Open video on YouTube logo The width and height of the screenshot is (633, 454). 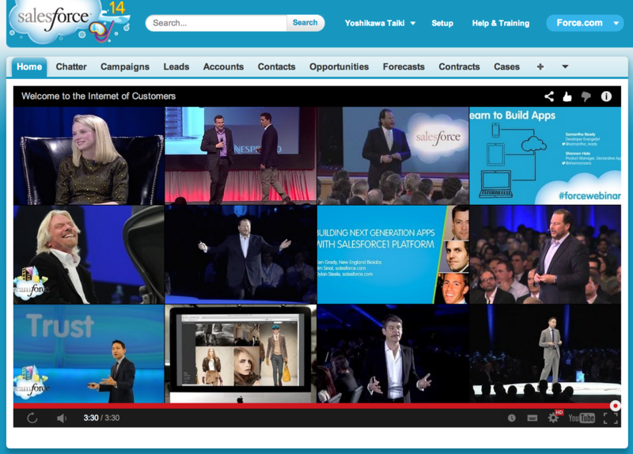(x=582, y=418)
